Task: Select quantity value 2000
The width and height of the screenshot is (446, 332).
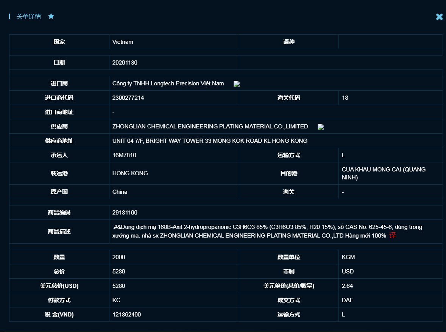Action: (119, 257)
